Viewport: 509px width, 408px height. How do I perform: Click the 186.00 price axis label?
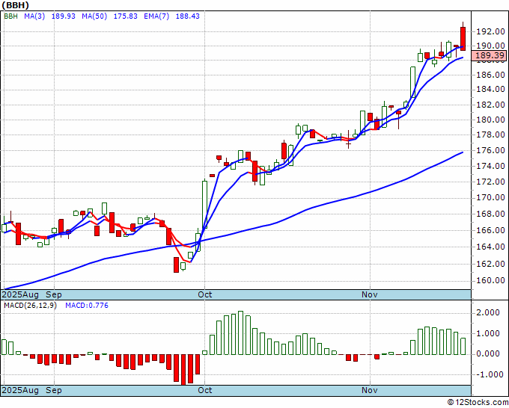(x=490, y=75)
